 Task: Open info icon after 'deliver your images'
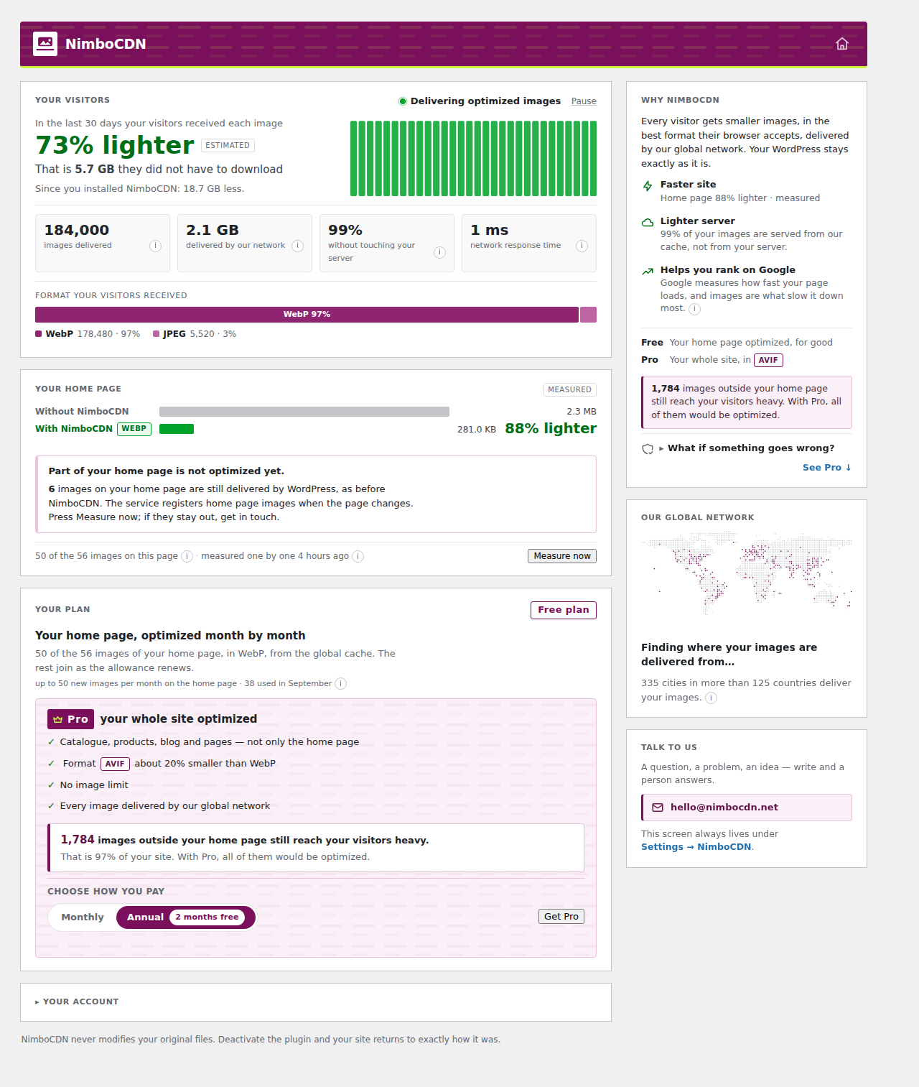click(x=711, y=698)
